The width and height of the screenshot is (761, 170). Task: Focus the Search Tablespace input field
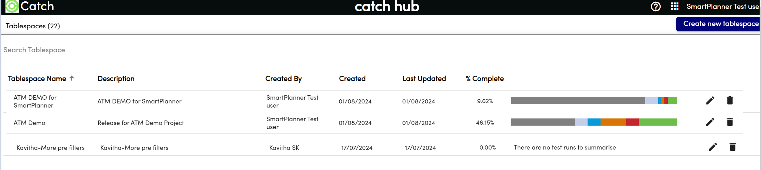tap(61, 50)
